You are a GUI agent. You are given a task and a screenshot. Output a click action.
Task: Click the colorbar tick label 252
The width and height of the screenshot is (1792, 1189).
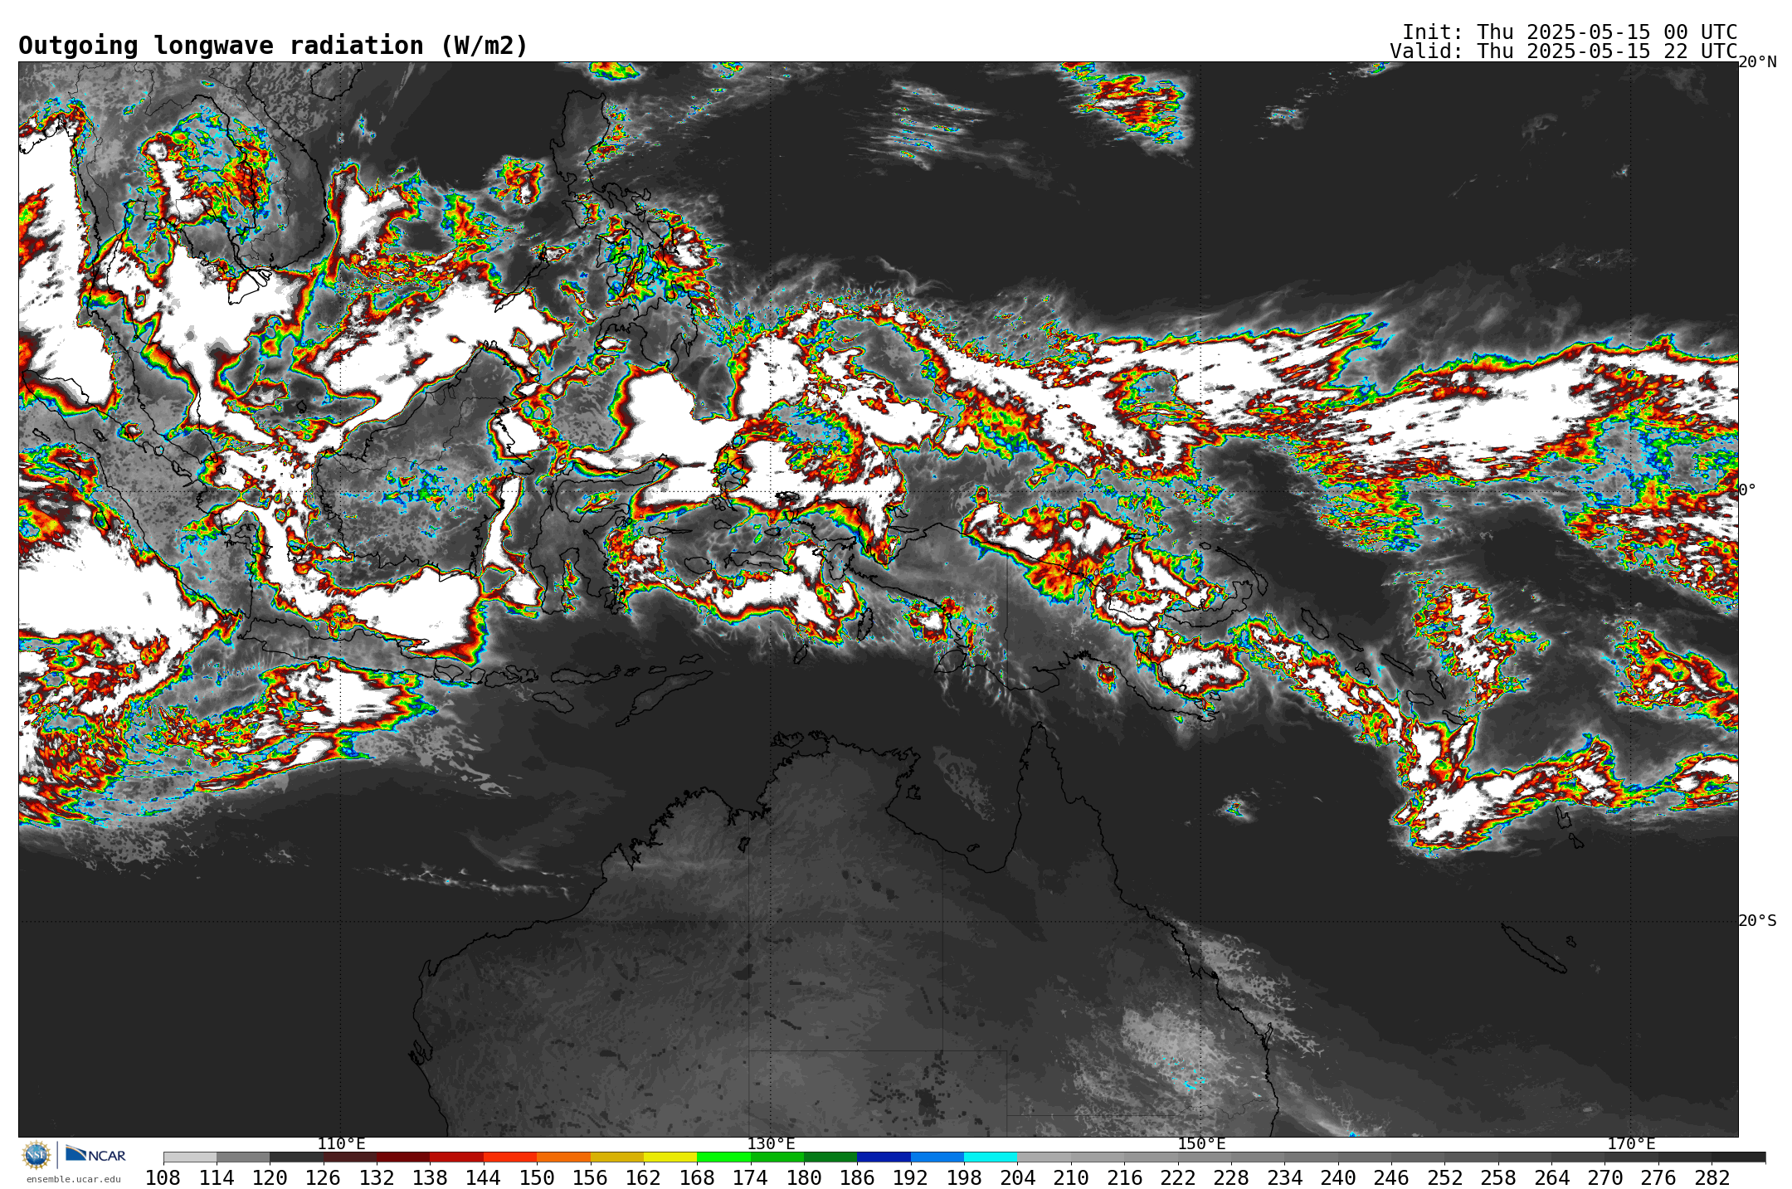(1444, 1178)
